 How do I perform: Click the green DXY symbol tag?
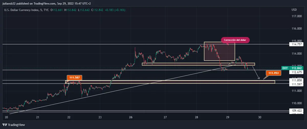(x=285, y=68)
